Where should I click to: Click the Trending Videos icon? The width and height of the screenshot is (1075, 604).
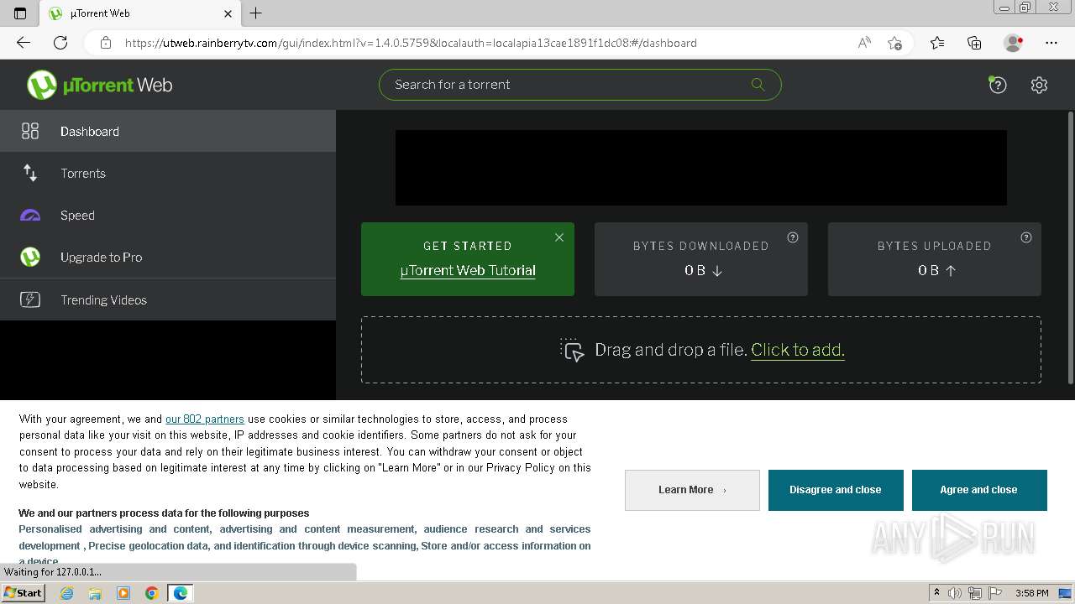click(30, 299)
